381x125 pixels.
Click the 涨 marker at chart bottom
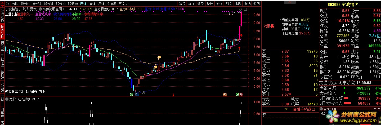pyautogui.click(x=241, y=95)
